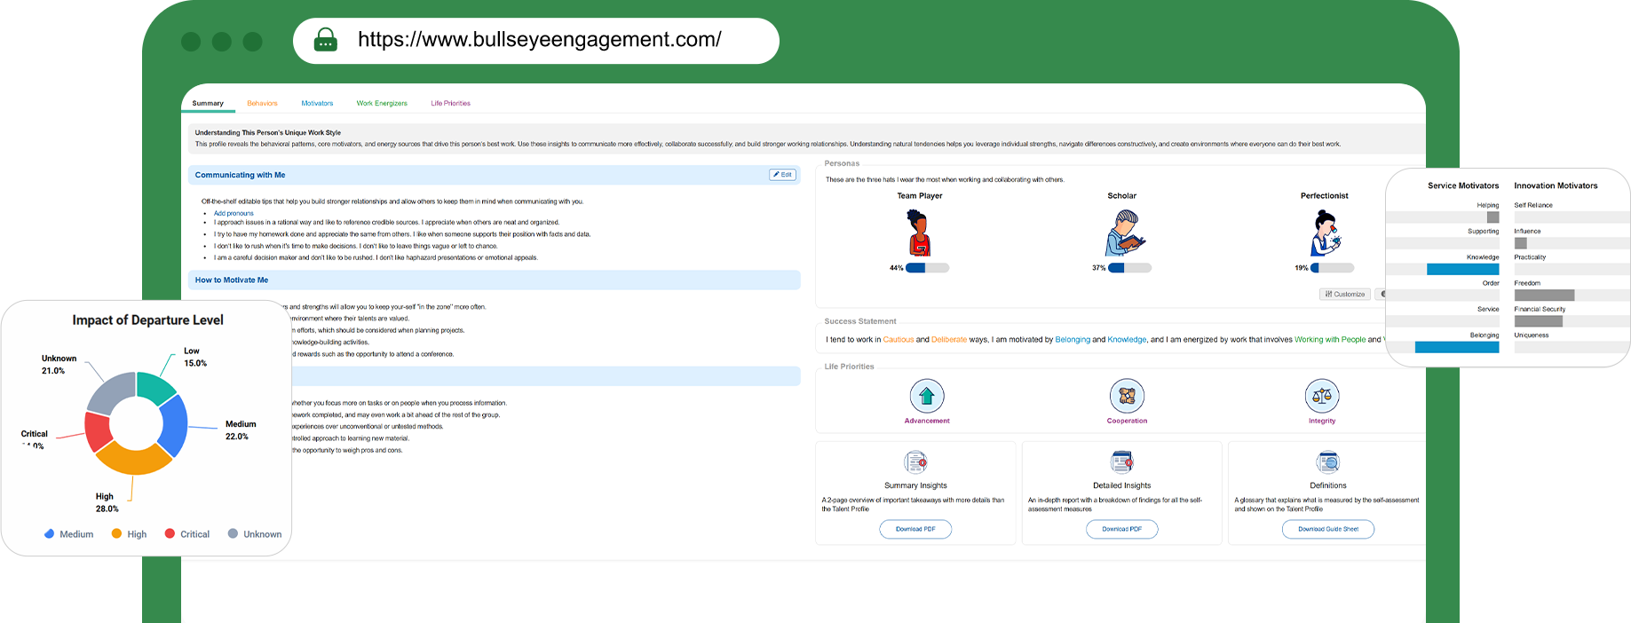The image size is (1631, 623).
Task: Click the Team Player 44% progress bar
Action: pyautogui.click(x=927, y=268)
